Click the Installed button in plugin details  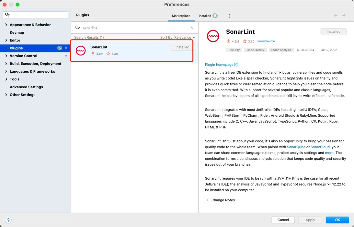[x=334, y=32]
